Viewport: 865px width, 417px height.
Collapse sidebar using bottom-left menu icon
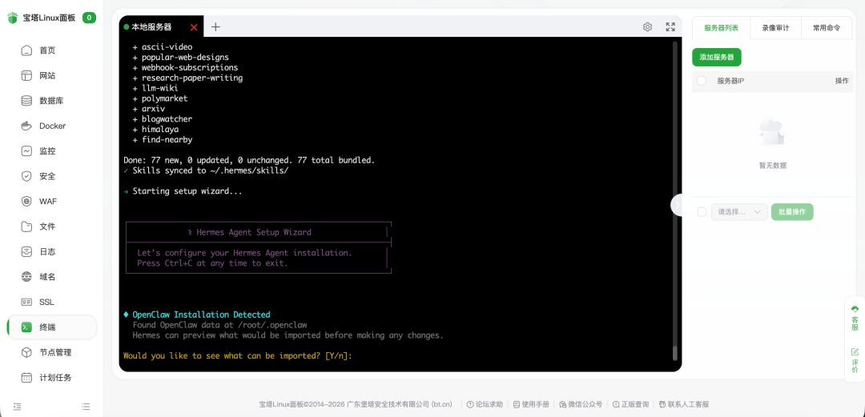click(x=17, y=407)
